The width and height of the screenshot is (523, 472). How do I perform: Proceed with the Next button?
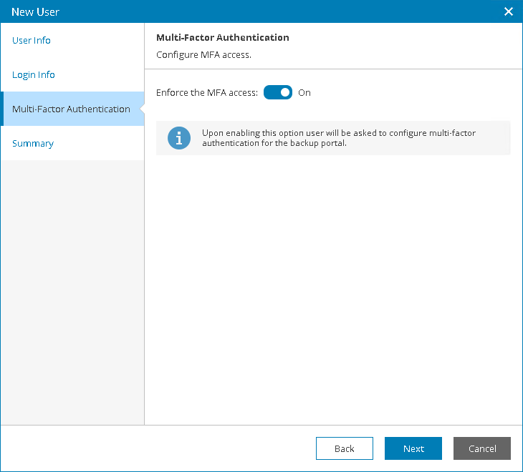click(413, 448)
